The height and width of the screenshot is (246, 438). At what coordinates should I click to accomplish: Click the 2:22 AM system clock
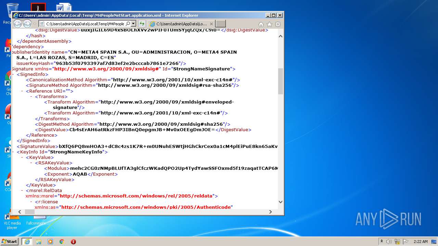click(421, 241)
